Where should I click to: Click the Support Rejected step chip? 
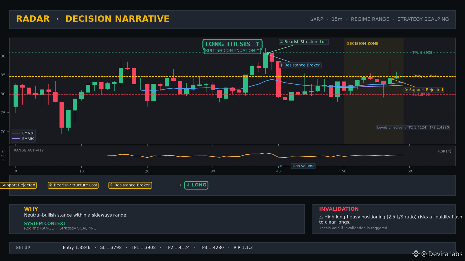coord(18,185)
